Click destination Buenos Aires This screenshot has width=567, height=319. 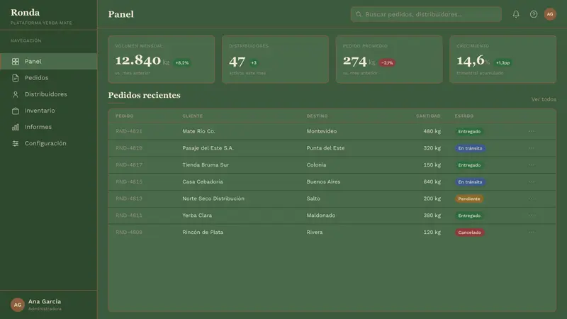323,181
